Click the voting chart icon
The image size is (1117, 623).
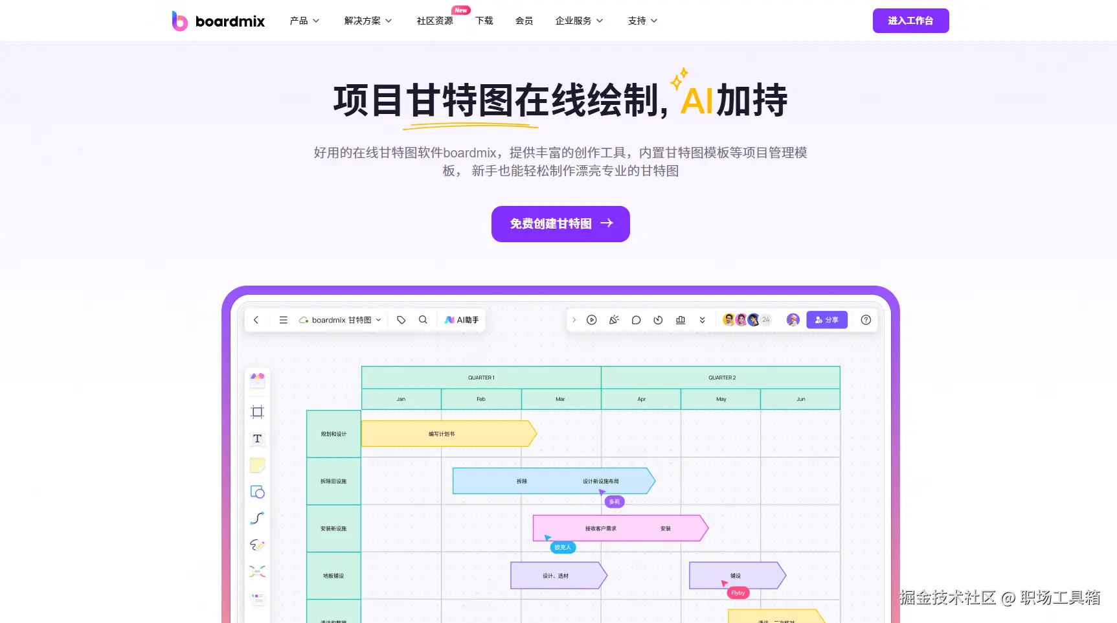[x=681, y=320]
